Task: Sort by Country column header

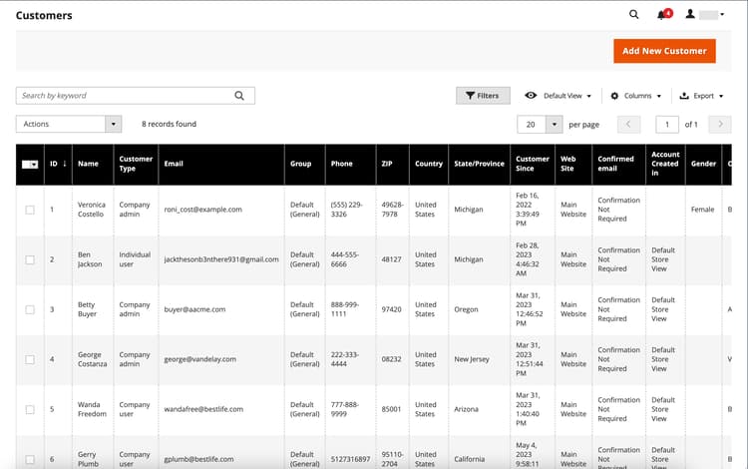Action: [429, 164]
